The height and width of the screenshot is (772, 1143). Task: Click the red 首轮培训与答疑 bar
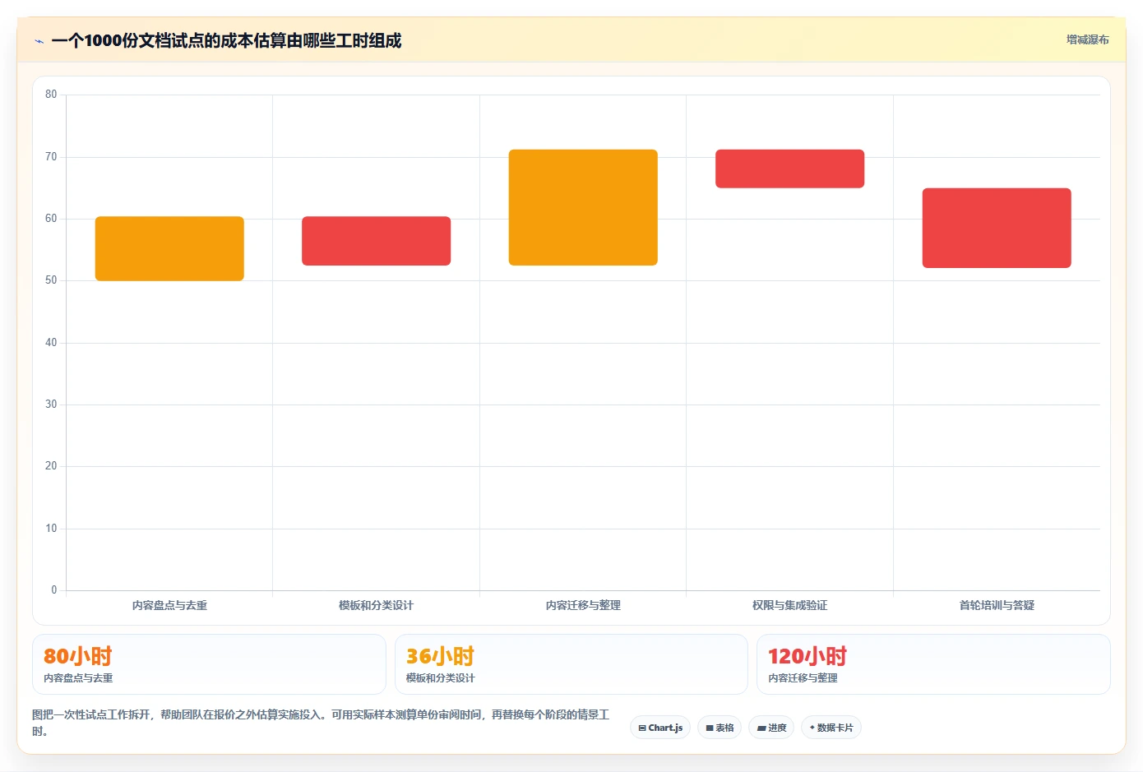click(997, 228)
